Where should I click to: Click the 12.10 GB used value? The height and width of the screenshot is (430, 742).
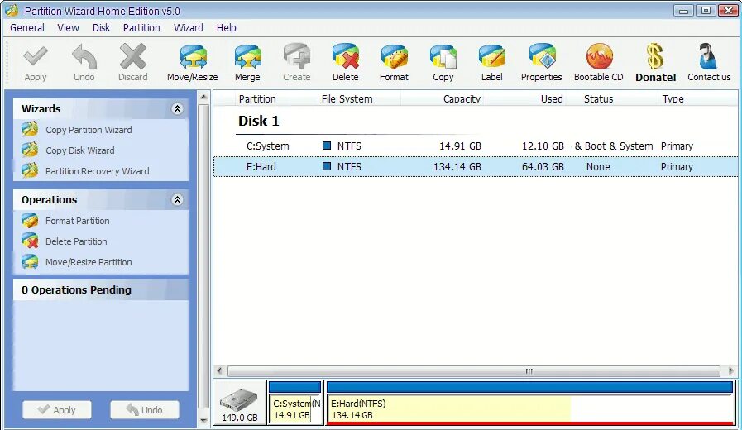(x=543, y=146)
